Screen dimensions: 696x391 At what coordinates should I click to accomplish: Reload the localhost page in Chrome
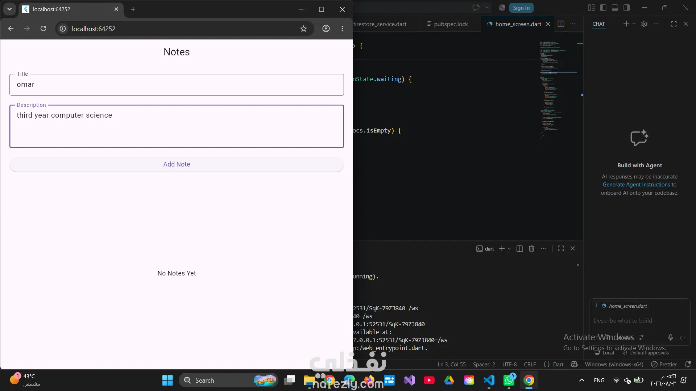point(43,29)
